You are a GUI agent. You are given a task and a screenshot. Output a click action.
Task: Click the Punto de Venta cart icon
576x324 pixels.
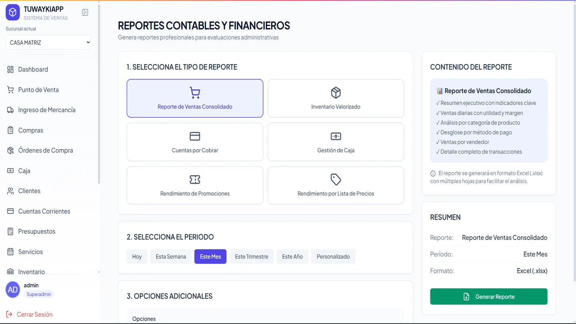(10, 90)
